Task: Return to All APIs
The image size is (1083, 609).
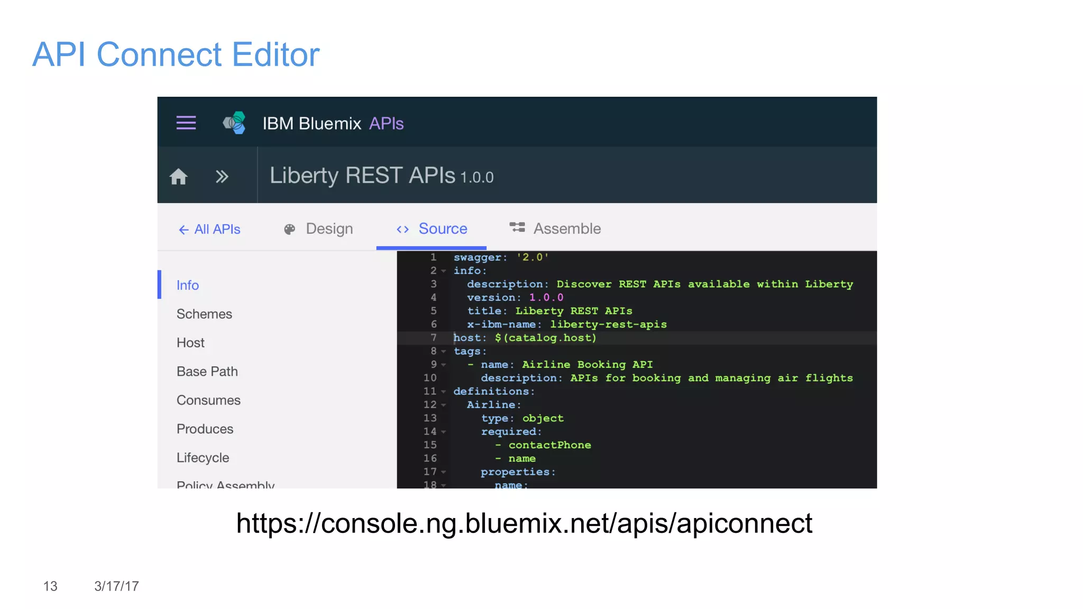Action: tap(209, 229)
